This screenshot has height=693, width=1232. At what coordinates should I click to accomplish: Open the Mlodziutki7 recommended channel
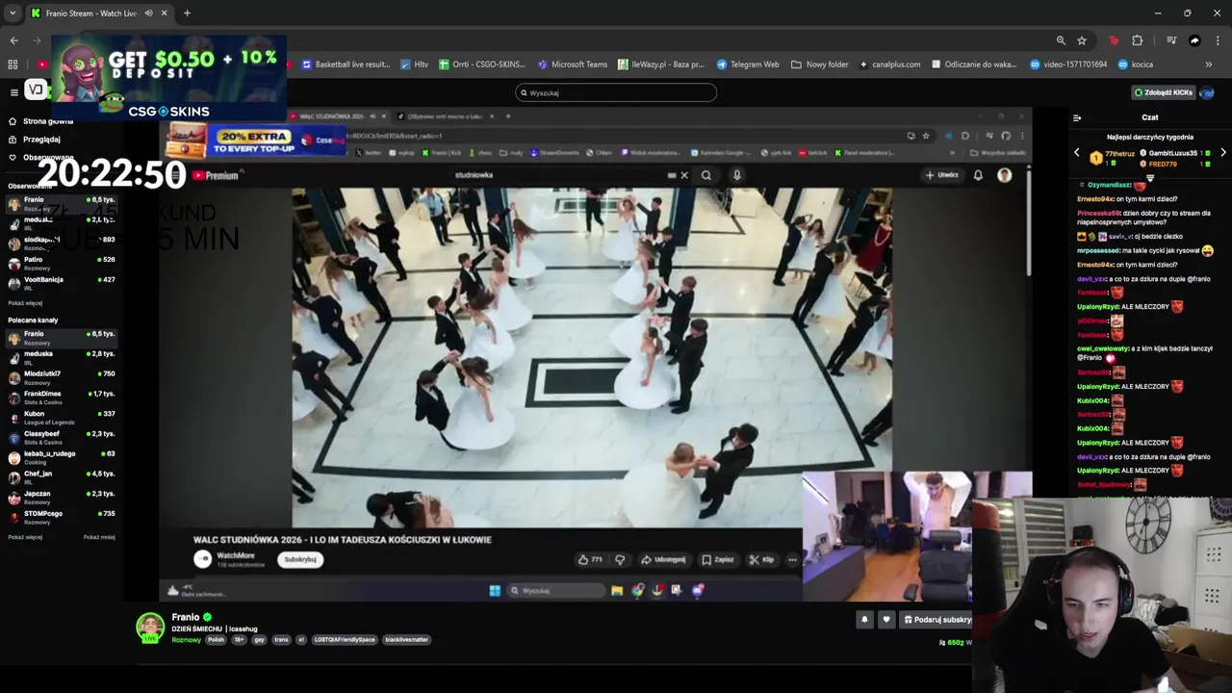[x=62, y=377]
